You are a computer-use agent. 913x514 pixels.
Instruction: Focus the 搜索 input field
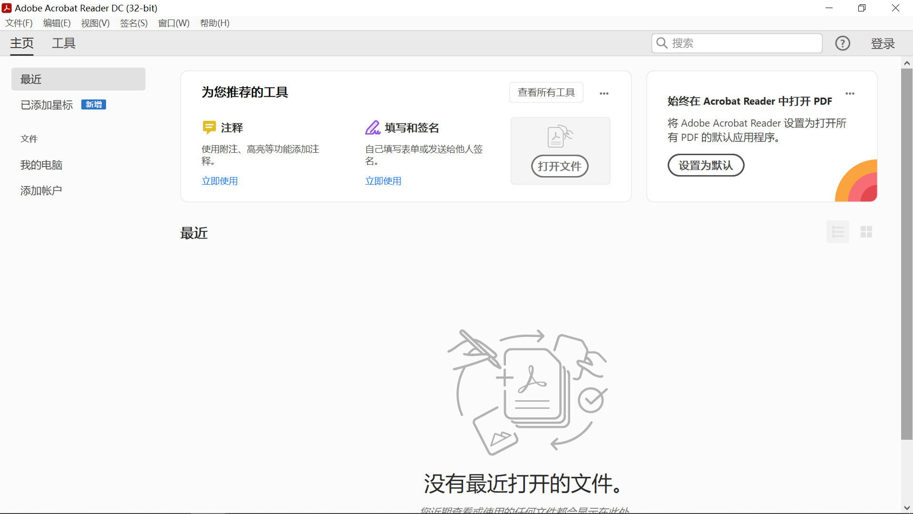pyautogui.click(x=737, y=43)
